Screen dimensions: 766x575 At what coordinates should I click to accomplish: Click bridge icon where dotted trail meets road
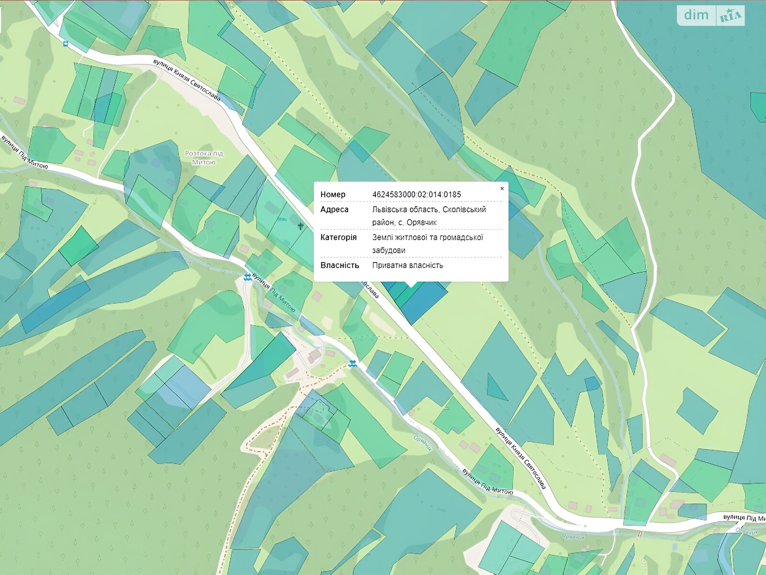tap(352, 364)
